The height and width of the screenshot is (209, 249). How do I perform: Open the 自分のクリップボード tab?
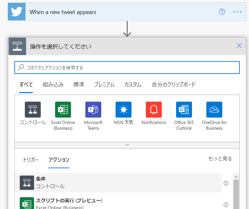(x=174, y=84)
